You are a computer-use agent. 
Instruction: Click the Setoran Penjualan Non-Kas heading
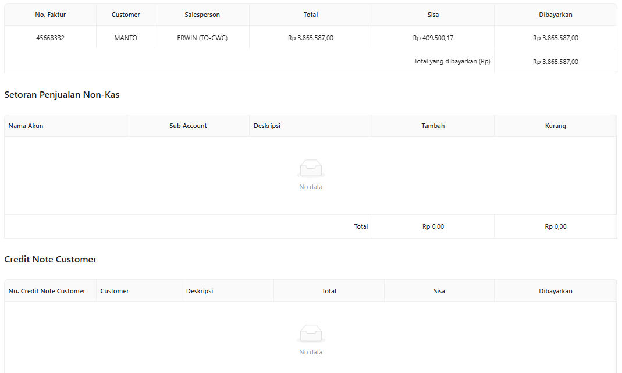[62, 94]
